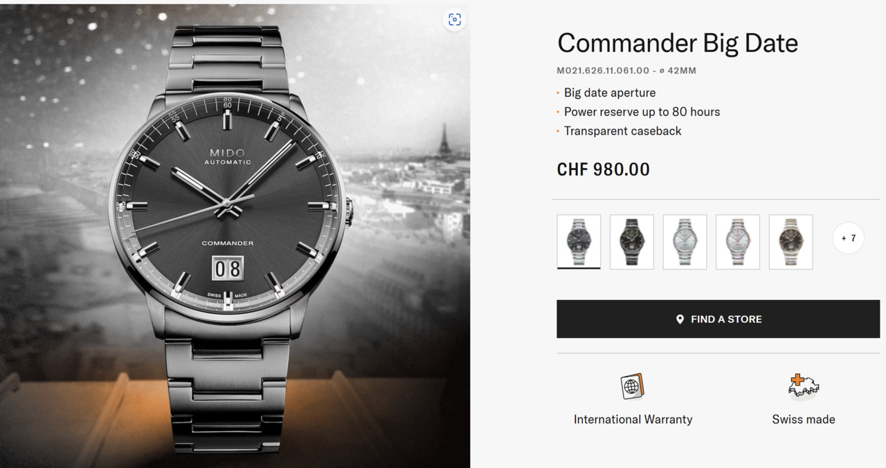Show the + 7 more variants
The image size is (886, 468).
[848, 238]
